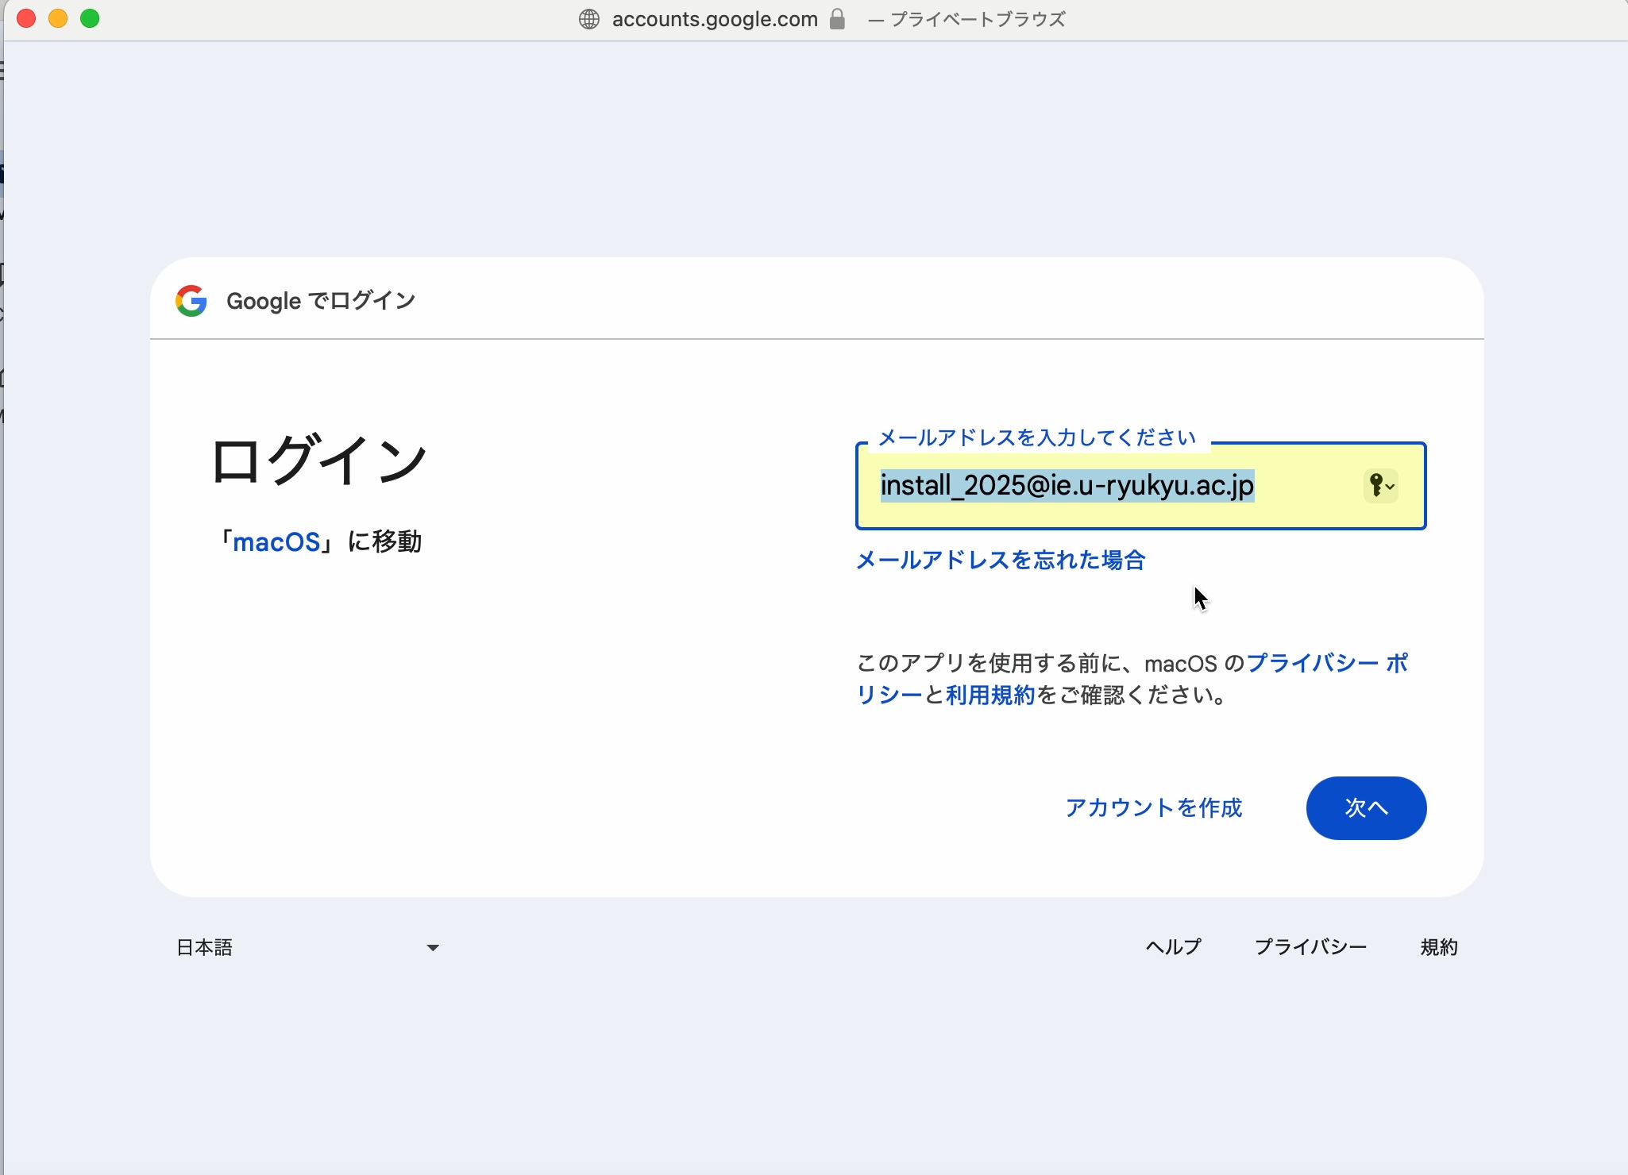Open the macOS app link
1628x1175 pixels.
(276, 542)
